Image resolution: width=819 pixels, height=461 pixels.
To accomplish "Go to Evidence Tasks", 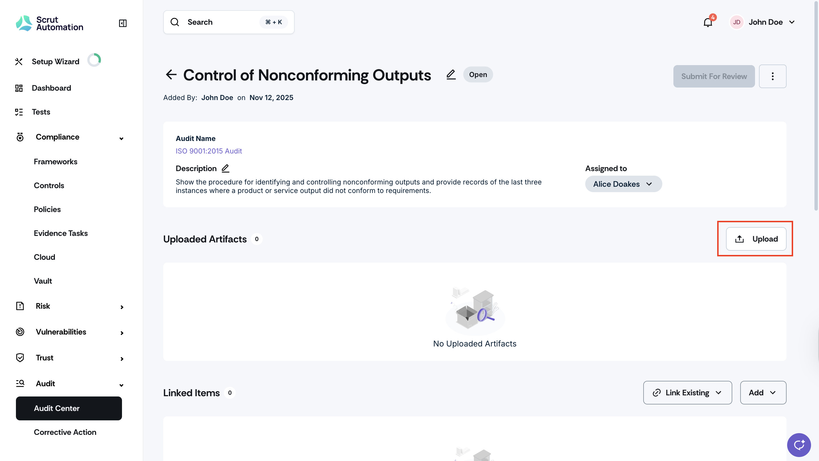I will point(61,233).
